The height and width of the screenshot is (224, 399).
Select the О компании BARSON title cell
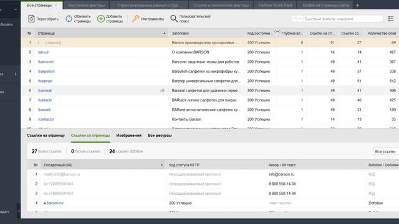coord(190,52)
